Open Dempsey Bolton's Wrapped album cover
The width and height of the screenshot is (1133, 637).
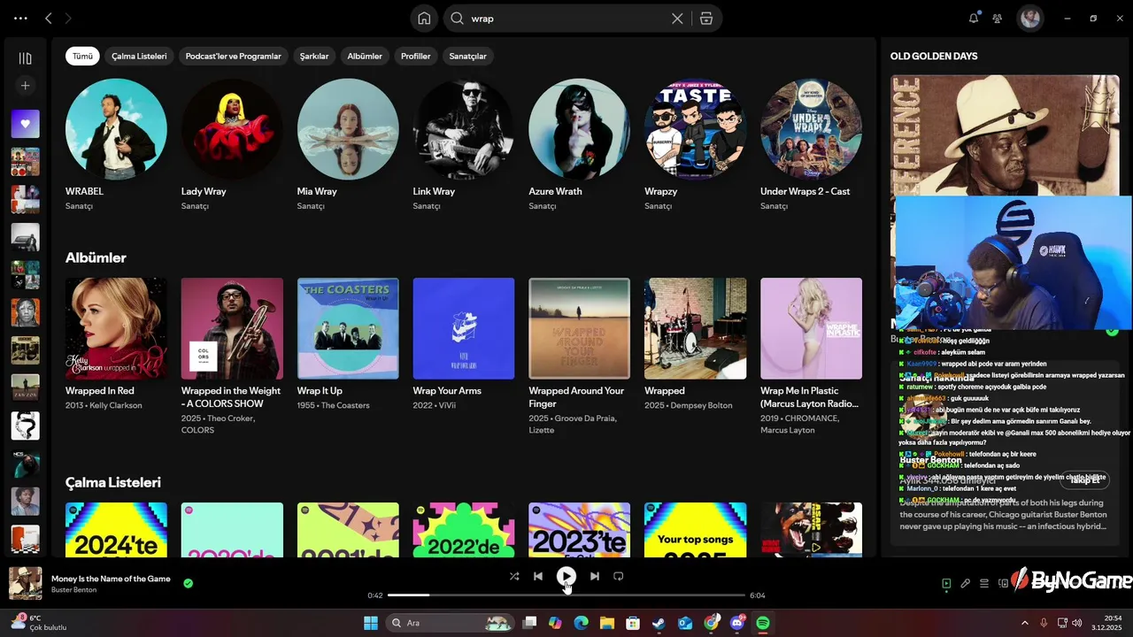[x=695, y=328]
